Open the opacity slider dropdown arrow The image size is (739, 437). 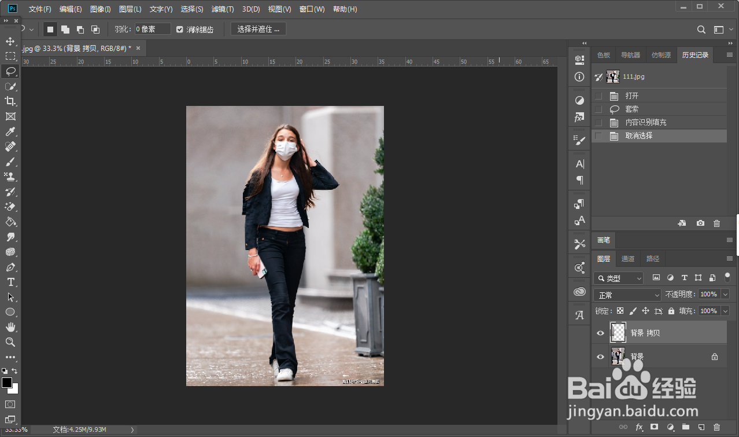(725, 295)
